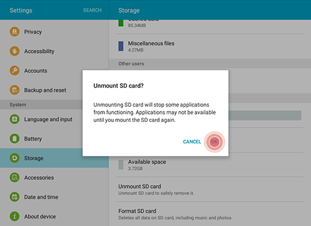Open Privacy settings
This screenshot has height=226, width=311.
54,32
